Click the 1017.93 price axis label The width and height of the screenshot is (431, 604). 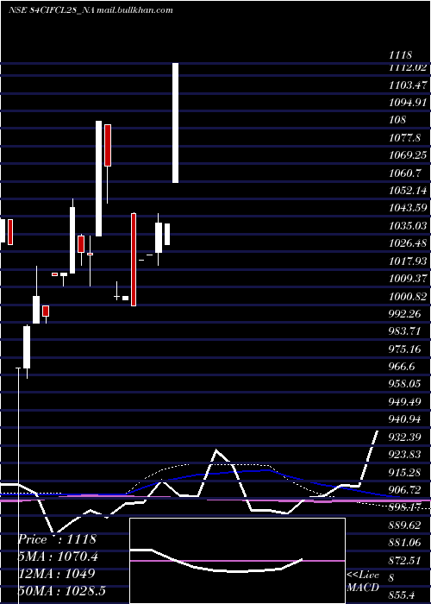(x=408, y=261)
